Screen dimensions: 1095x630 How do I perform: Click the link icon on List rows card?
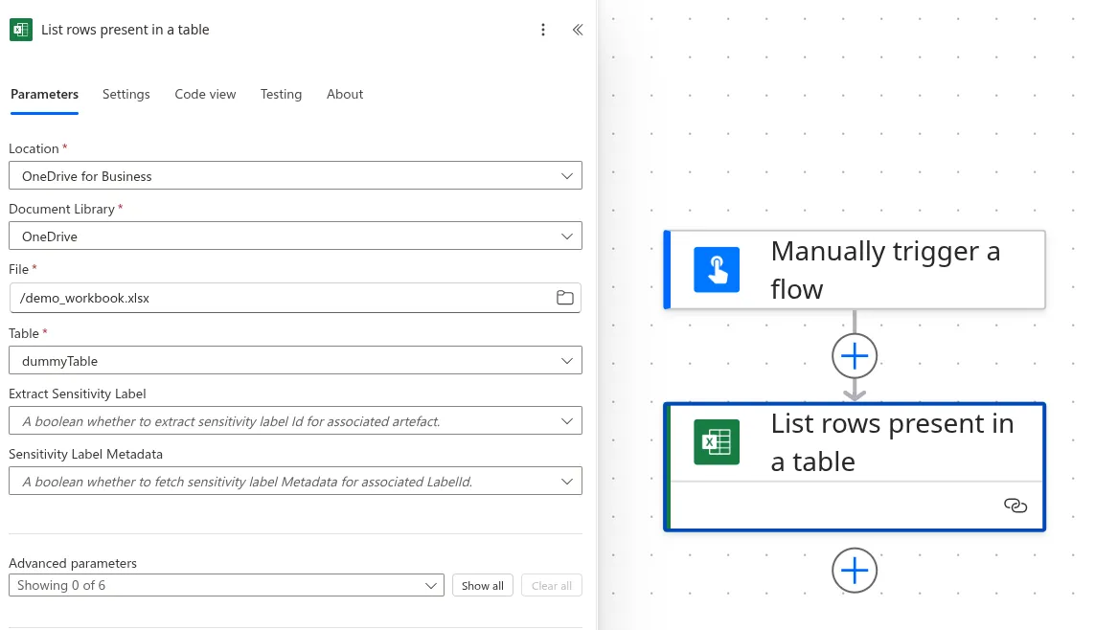1015,505
